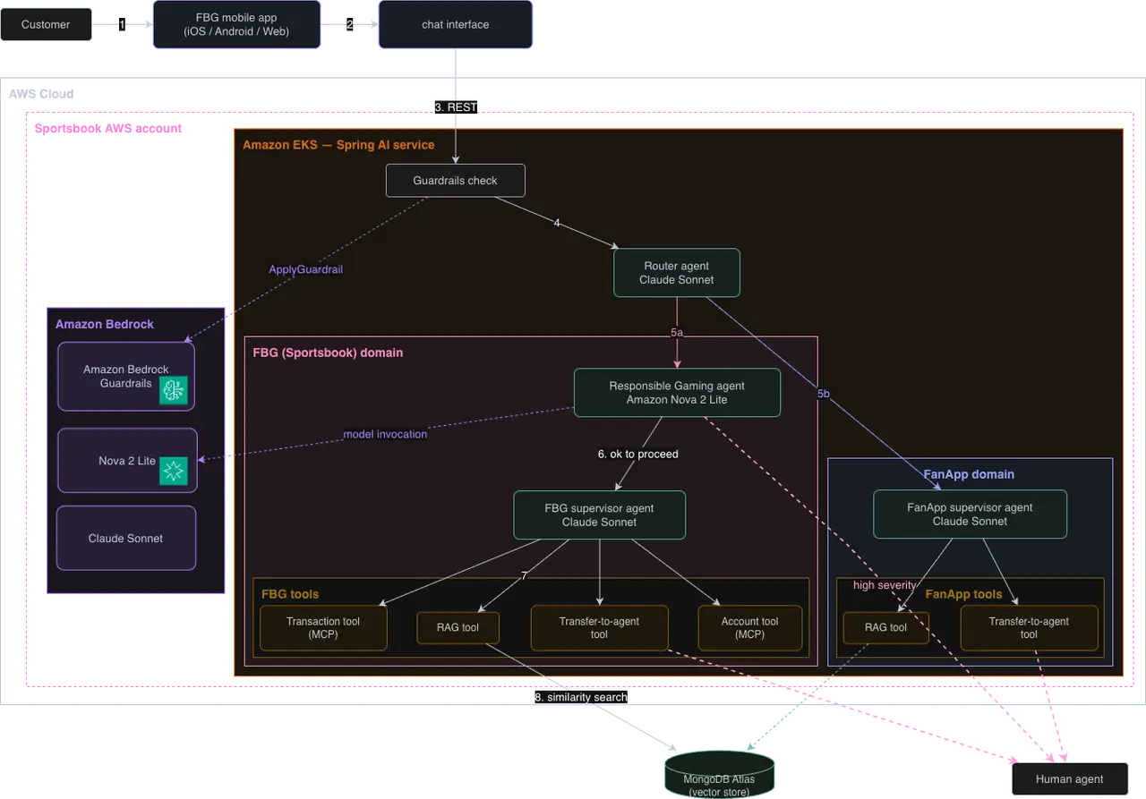The image size is (1146, 799).
Task: Select the chat interface node
Action: [456, 24]
